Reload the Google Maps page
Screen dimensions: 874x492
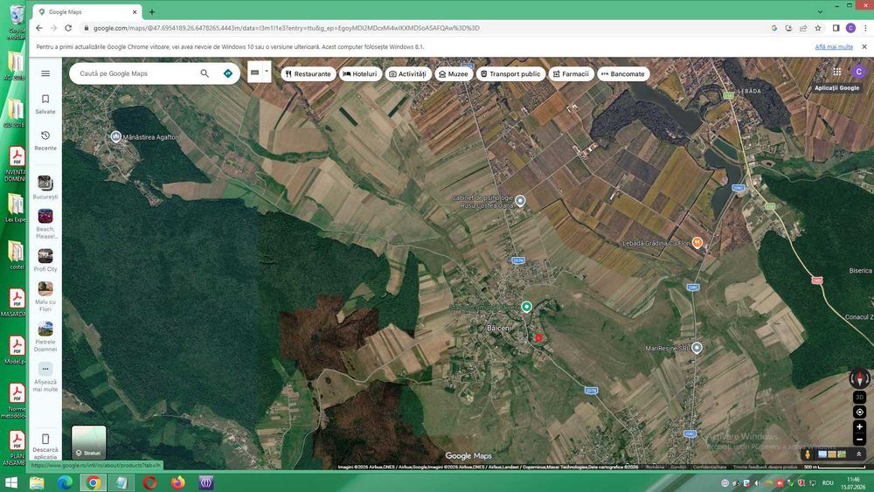pyautogui.click(x=68, y=28)
